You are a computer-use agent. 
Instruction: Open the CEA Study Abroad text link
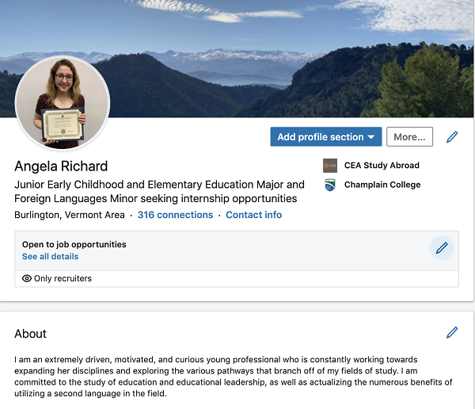pos(382,166)
